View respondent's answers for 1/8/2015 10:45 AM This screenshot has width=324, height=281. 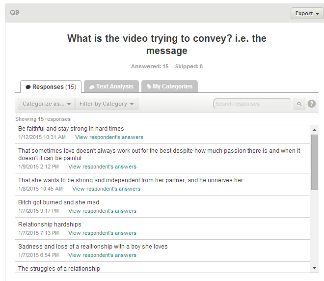point(106,189)
